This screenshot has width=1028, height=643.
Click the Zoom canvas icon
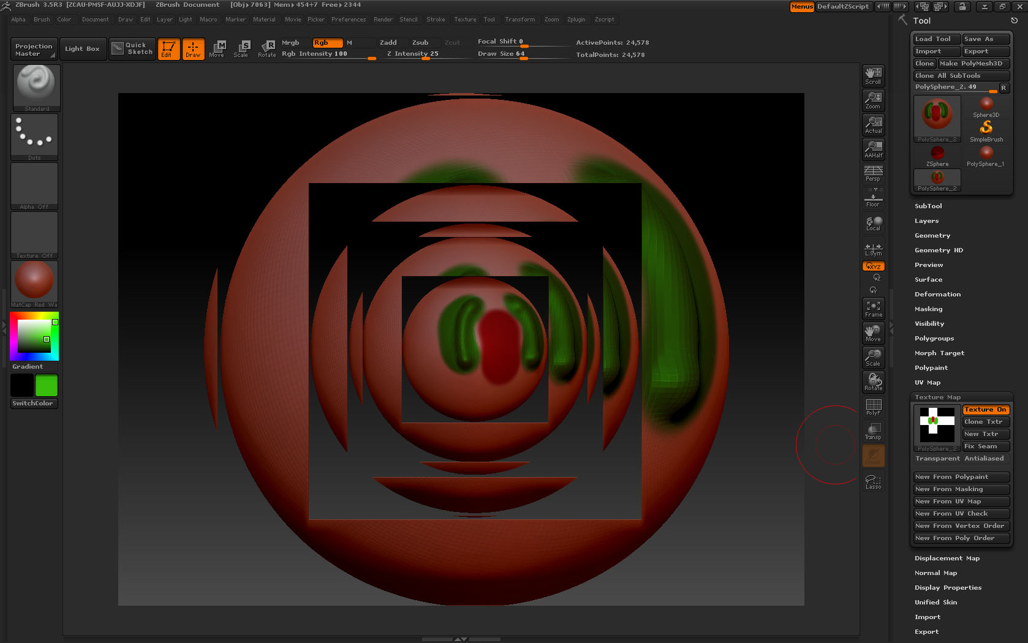[873, 100]
